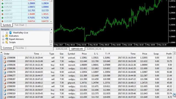Click the Scripts folder icon
The width and height of the screenshot is (176, 99).
pos(7,42)
